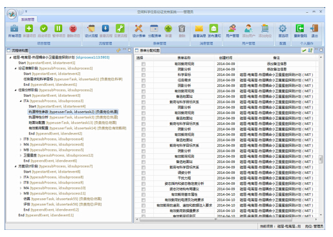Select the 流程结构图 panel tab
333x237 pixels.
[x=18, y=50]
